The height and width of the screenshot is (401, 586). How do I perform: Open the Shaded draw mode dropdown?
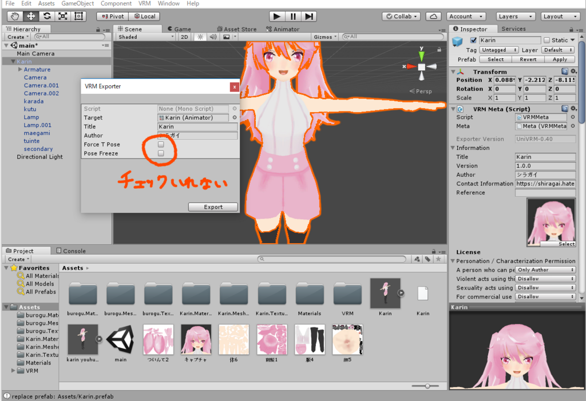(146, 37)
